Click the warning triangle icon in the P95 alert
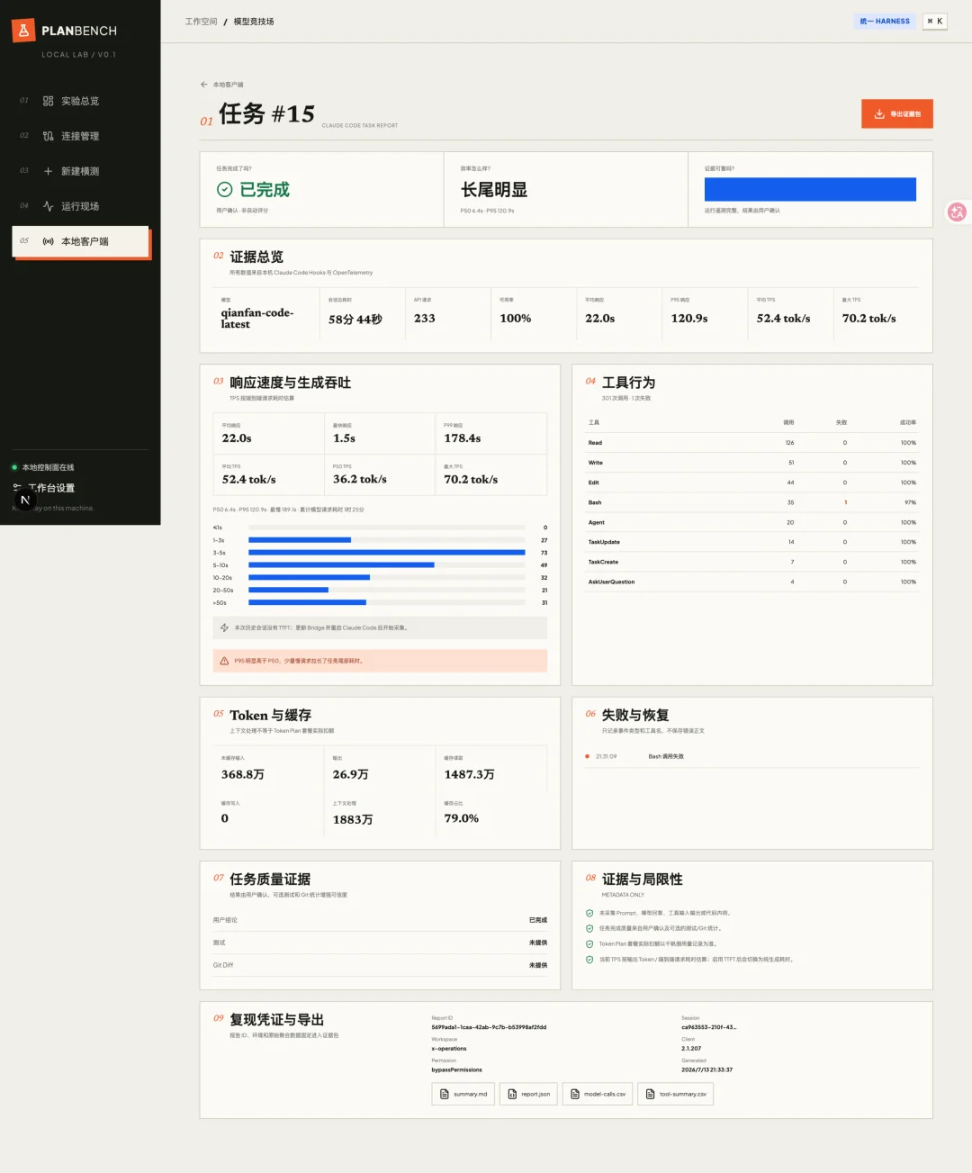This screenshot has width=972, height=1173. [x=224, y=661]
